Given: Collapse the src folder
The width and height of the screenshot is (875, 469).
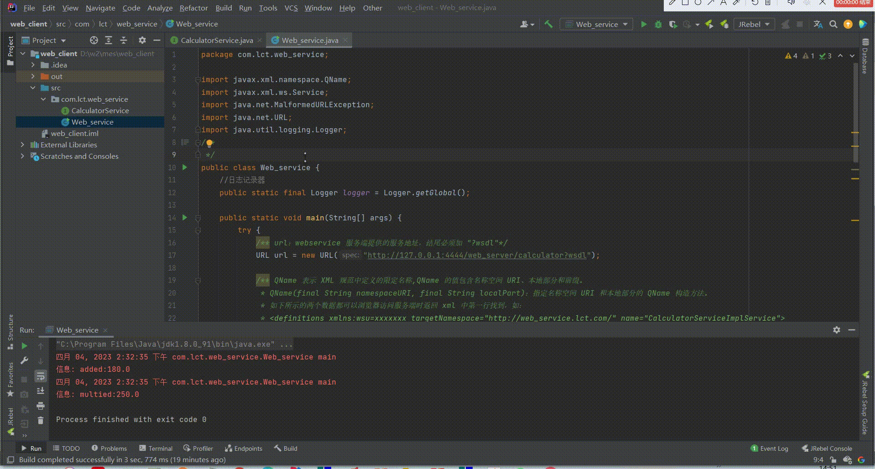Looking at the screenshot, I should coord(33,88).
